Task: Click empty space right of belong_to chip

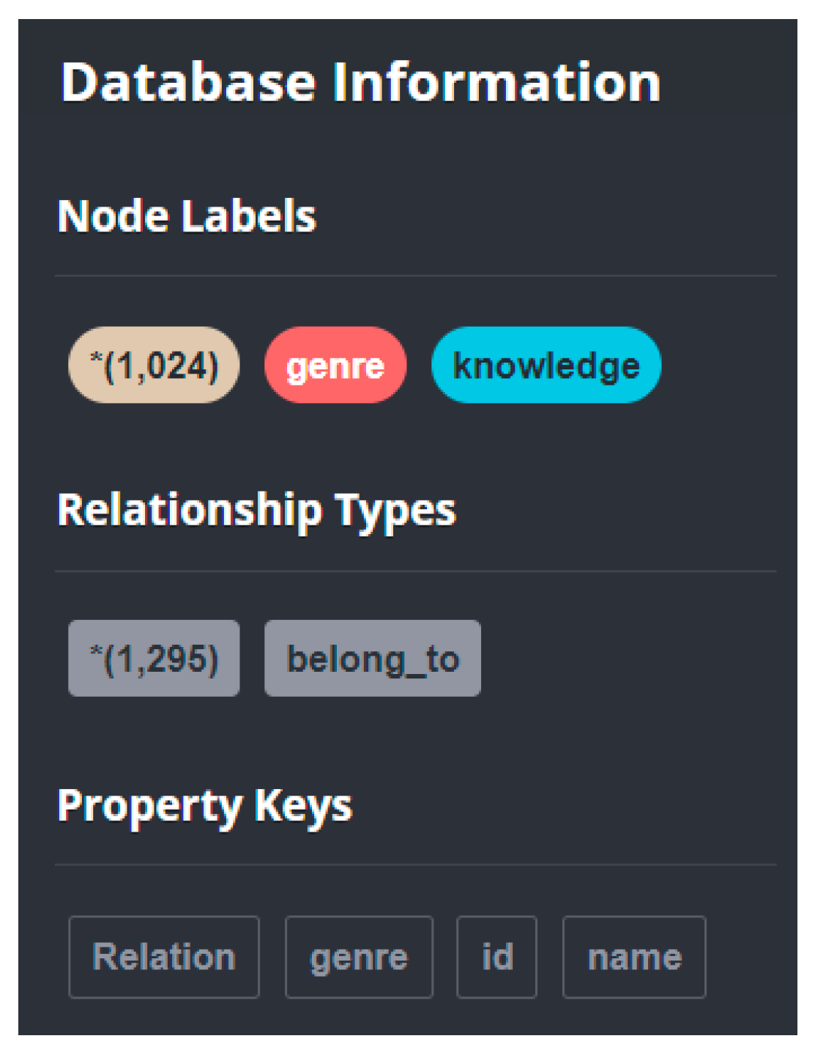Action: click(630, 659)
